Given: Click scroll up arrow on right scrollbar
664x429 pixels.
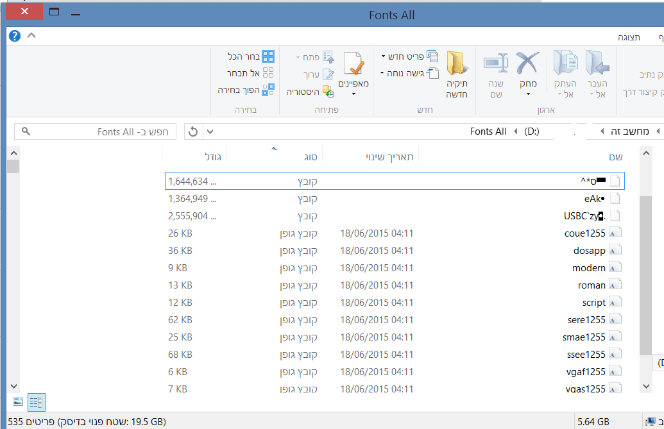Looking at the screenshot, I should [x=646, y=153].
